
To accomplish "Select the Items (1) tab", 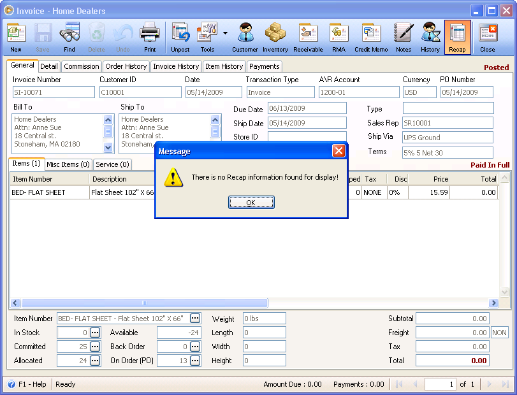I will click(x=26, y=163).
